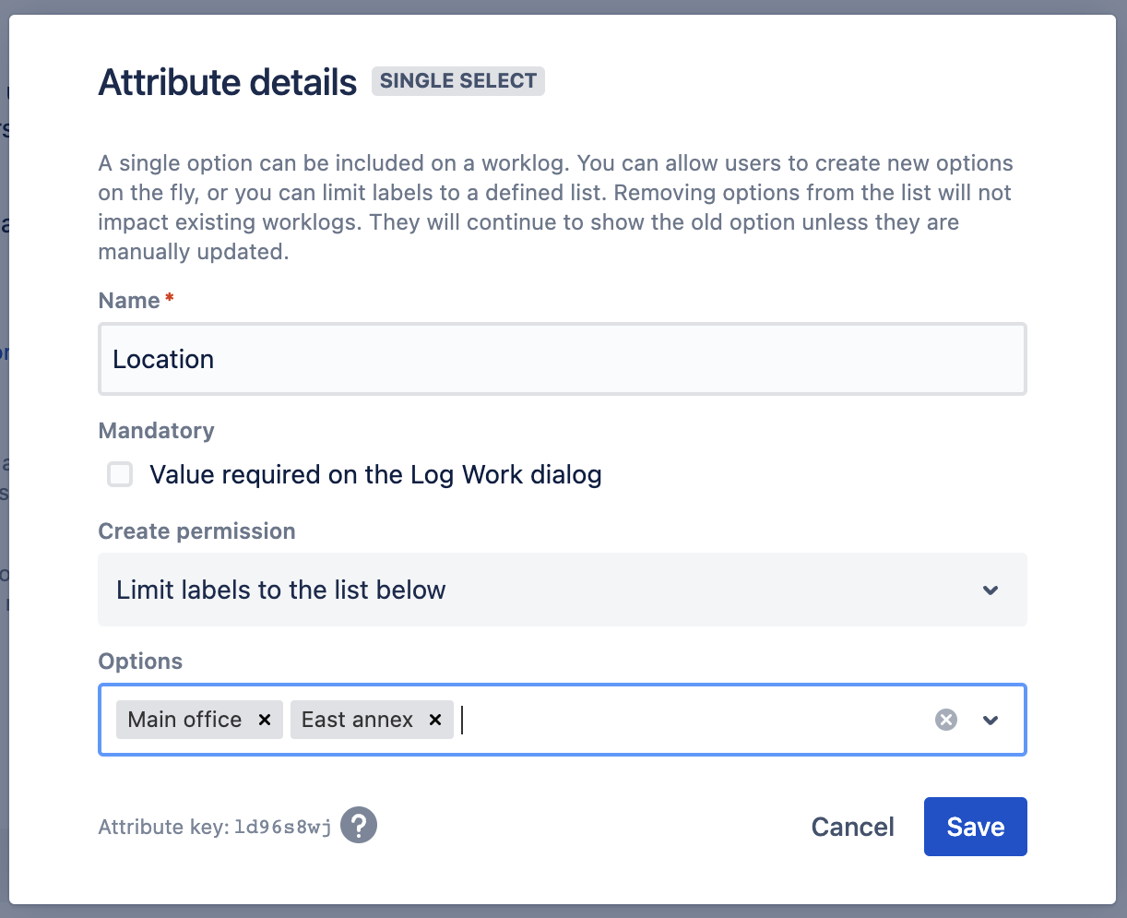Click the empty area in the Options field

pyautogui.click(x=692, y=720)
